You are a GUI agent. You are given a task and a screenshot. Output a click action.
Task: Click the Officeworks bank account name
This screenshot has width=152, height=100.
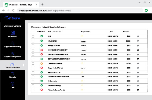(x=53, y=81)
